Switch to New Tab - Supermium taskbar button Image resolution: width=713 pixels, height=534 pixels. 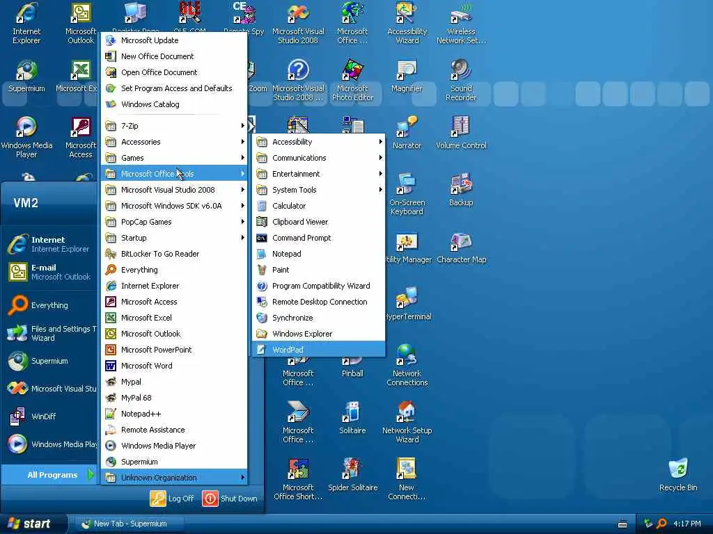point(129,524)
